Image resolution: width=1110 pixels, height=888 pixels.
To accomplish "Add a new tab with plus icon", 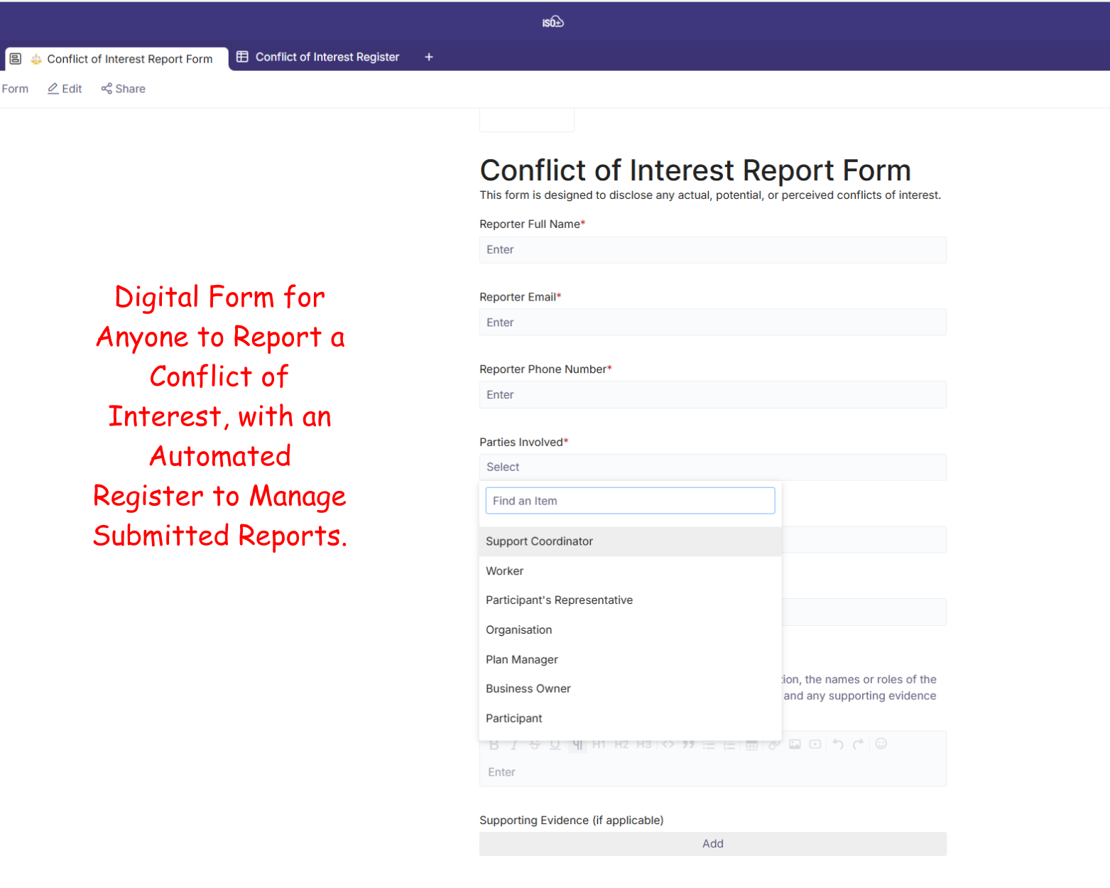I will click(x=429, y=57).
